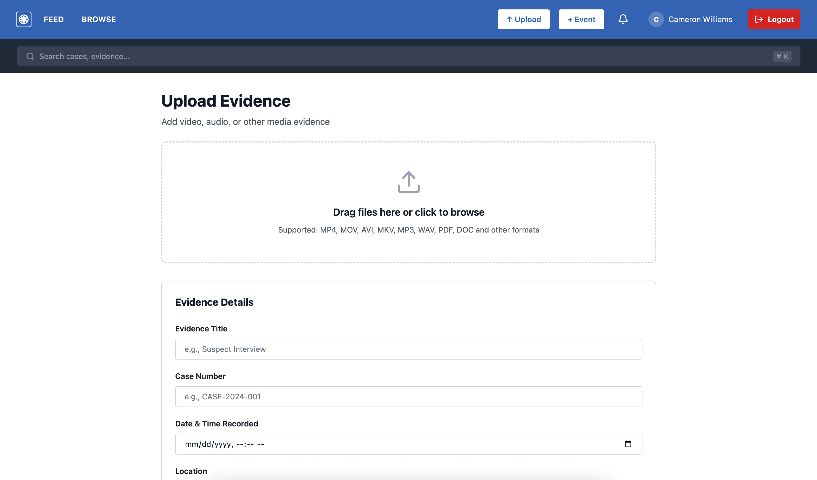Click the Case Number input
The image size is (817, 480).
[408, 396]
